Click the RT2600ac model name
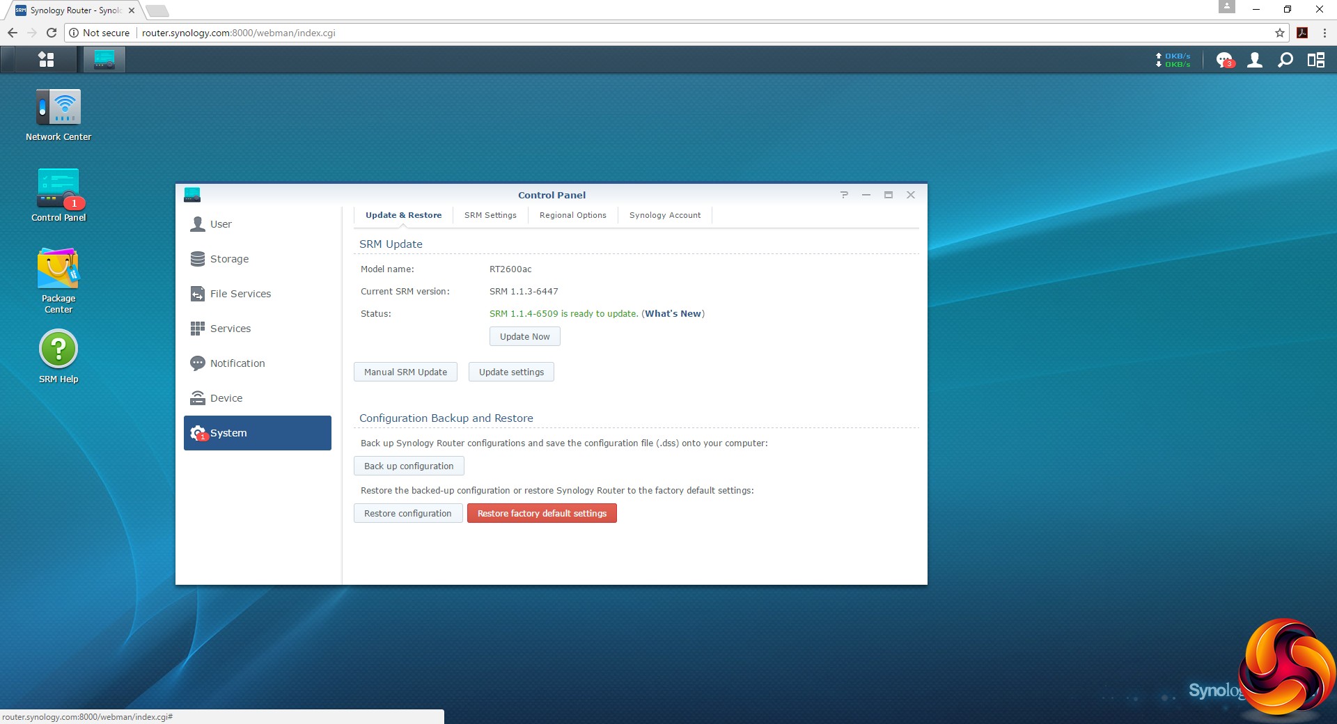Screen dimensions: 1337x724 (x=510, y=269)
